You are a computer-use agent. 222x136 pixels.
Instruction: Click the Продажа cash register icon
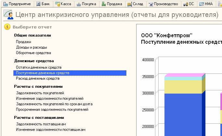(104, 4)
